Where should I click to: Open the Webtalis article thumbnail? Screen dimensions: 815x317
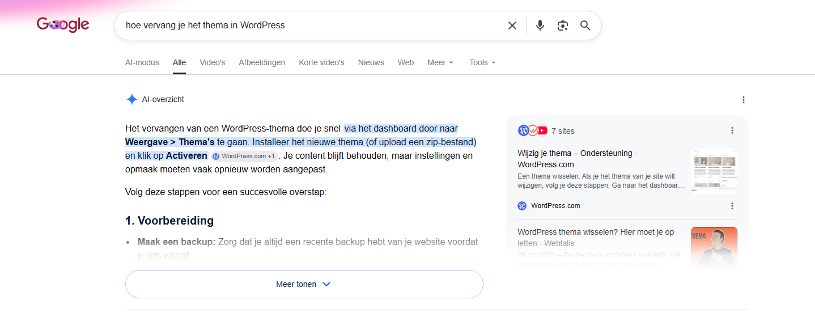(x=714, y=248)
